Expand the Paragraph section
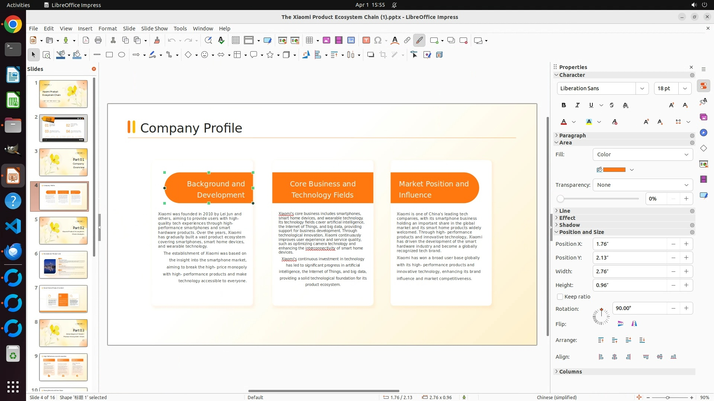 (572, 136)
